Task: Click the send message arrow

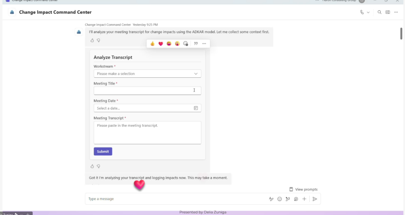Action: (315, 199)
